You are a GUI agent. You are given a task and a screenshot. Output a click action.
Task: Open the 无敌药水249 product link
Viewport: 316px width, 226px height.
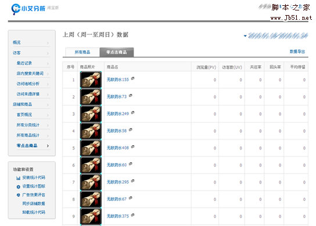pyautogui.click(x=118, y=114)
